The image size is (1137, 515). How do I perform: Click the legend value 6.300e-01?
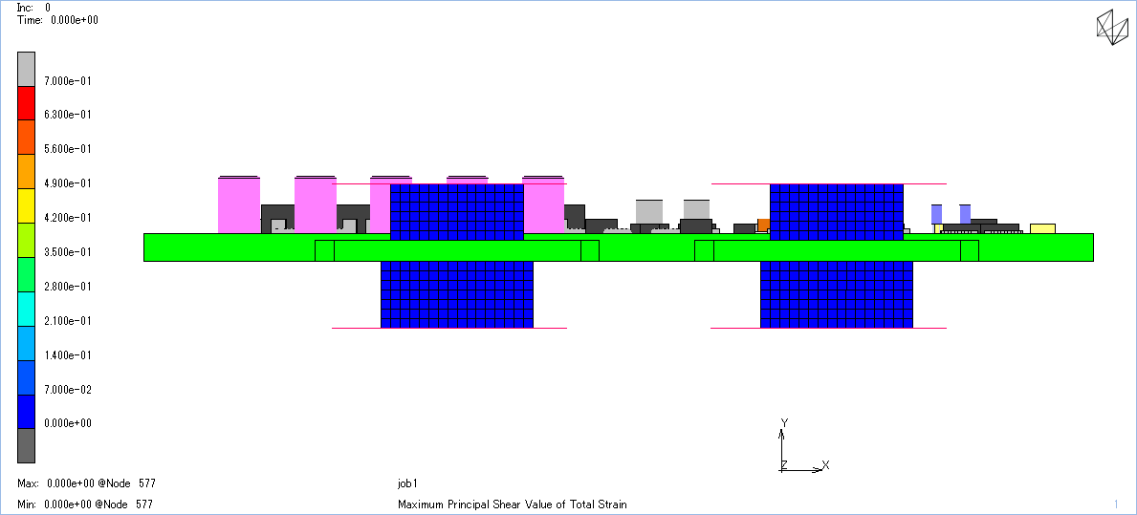(68, 115)
